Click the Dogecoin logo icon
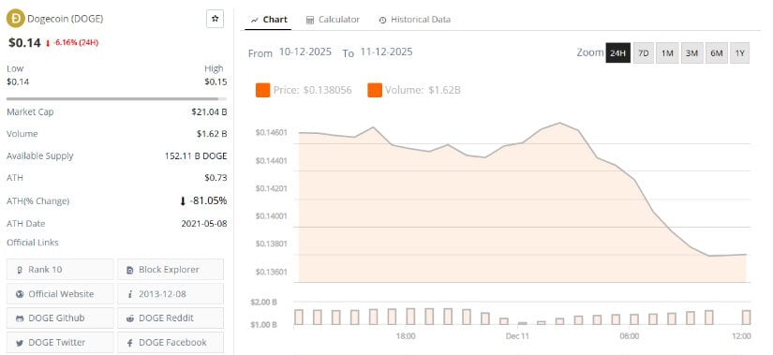 [x=15, y=19]
